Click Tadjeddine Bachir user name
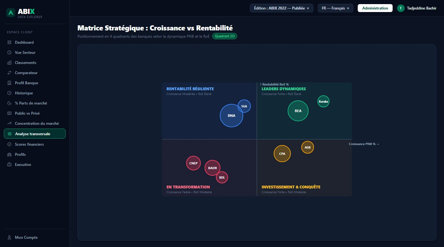This screenshot has width=444, height=247. click(x=421, y=8)
